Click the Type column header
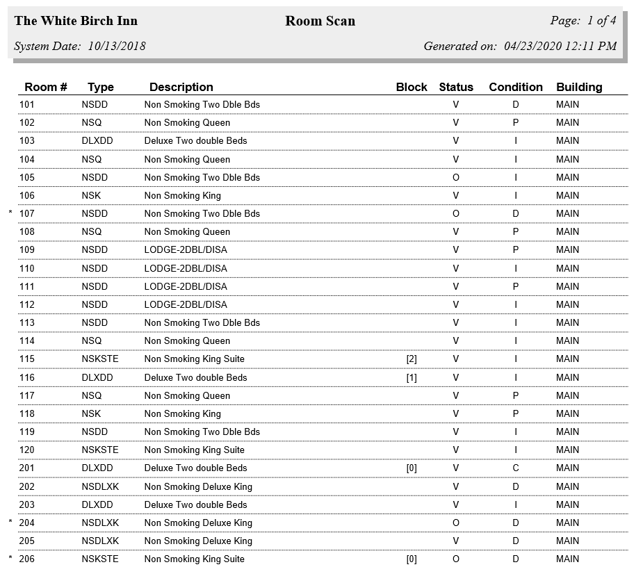The height and width of the screenshot is (567, 643). (101, 87)
